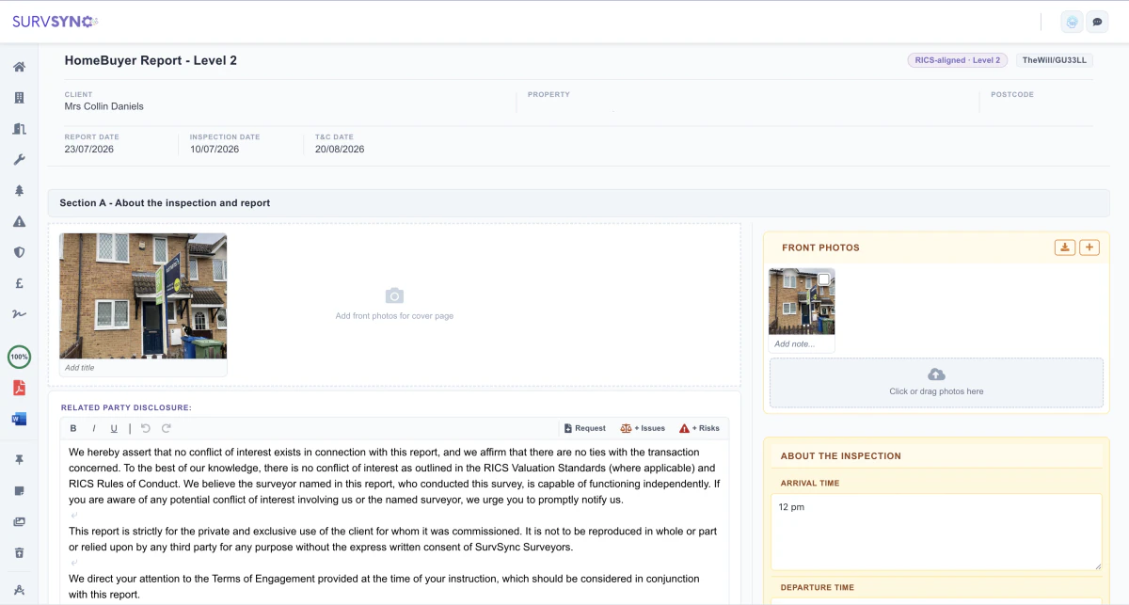Select the small front photo thumbnail
This screenshot has width=1129, height=605.
[x=802, y=301]
